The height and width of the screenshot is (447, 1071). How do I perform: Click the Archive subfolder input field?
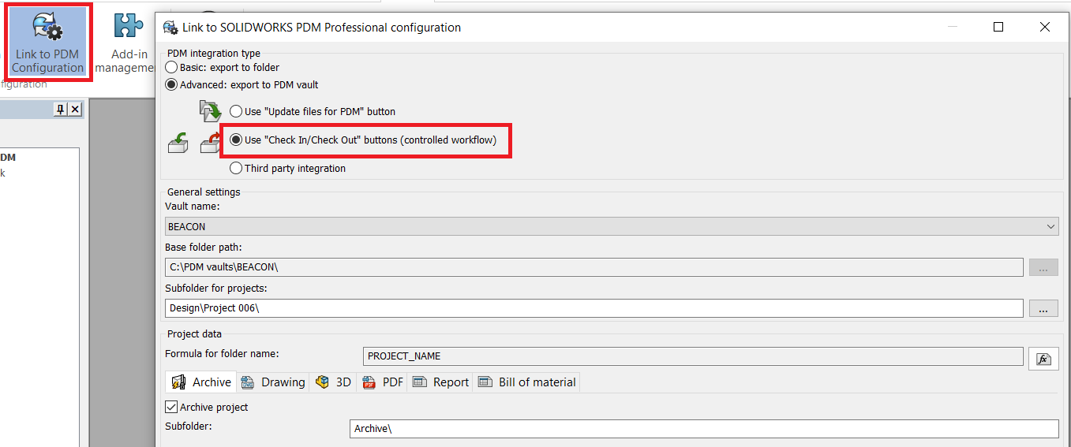point(704,429)
